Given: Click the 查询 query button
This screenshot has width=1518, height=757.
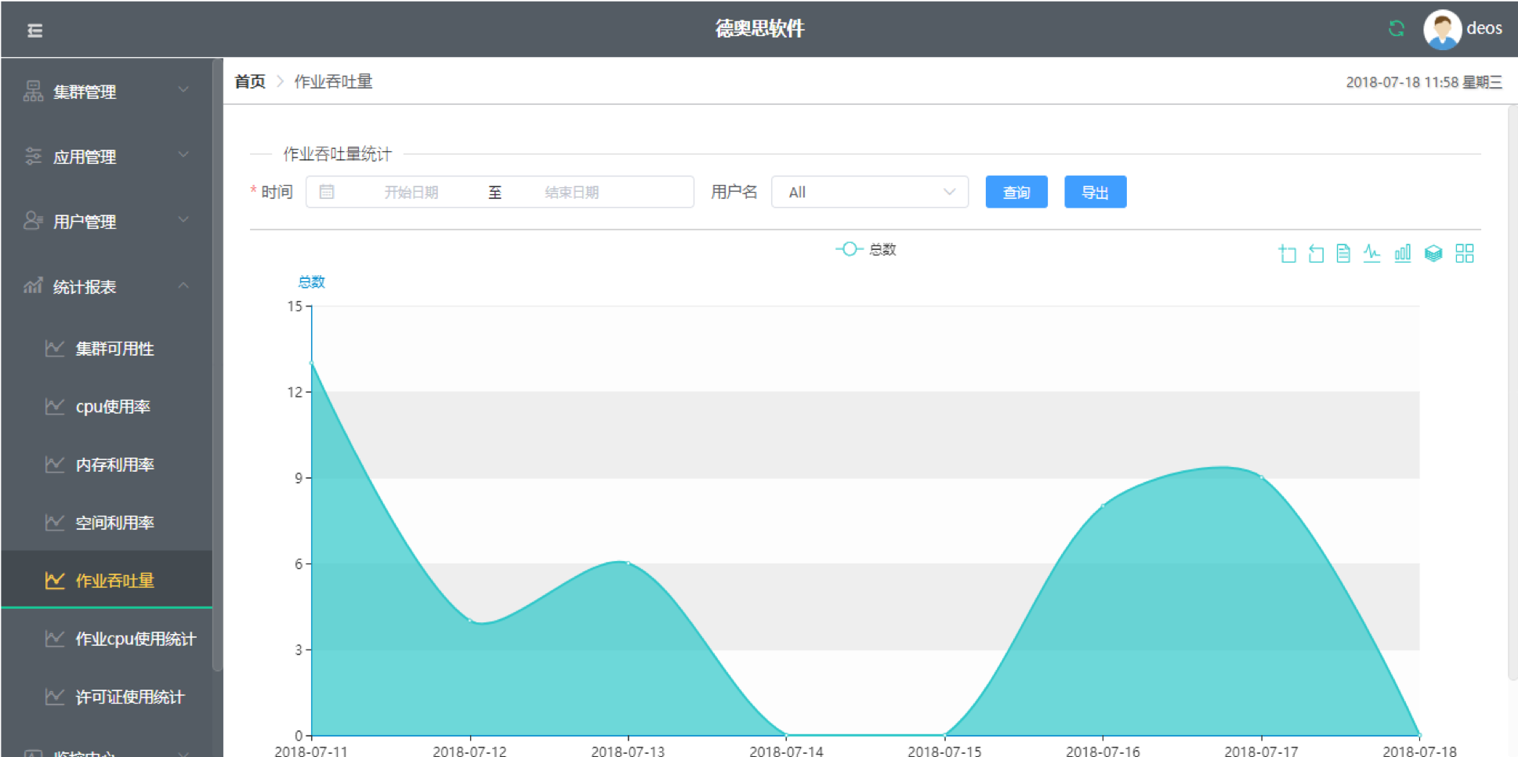Looking at the screenshot, I should tap(1016, 192).
